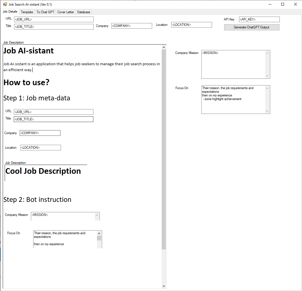
Task: Maximize the Job Search AI-sistant window
Action: pos(283,4)
